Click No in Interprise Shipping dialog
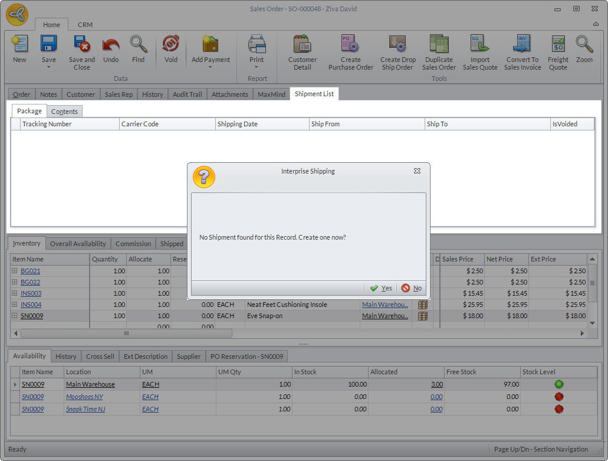The width and height of the screenshot is (608, 461). click(x=412, y=288)
